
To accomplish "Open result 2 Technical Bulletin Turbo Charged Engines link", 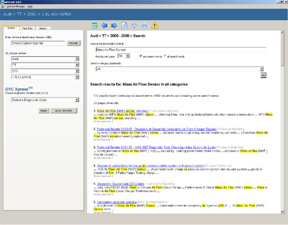I will pos(157,129).
